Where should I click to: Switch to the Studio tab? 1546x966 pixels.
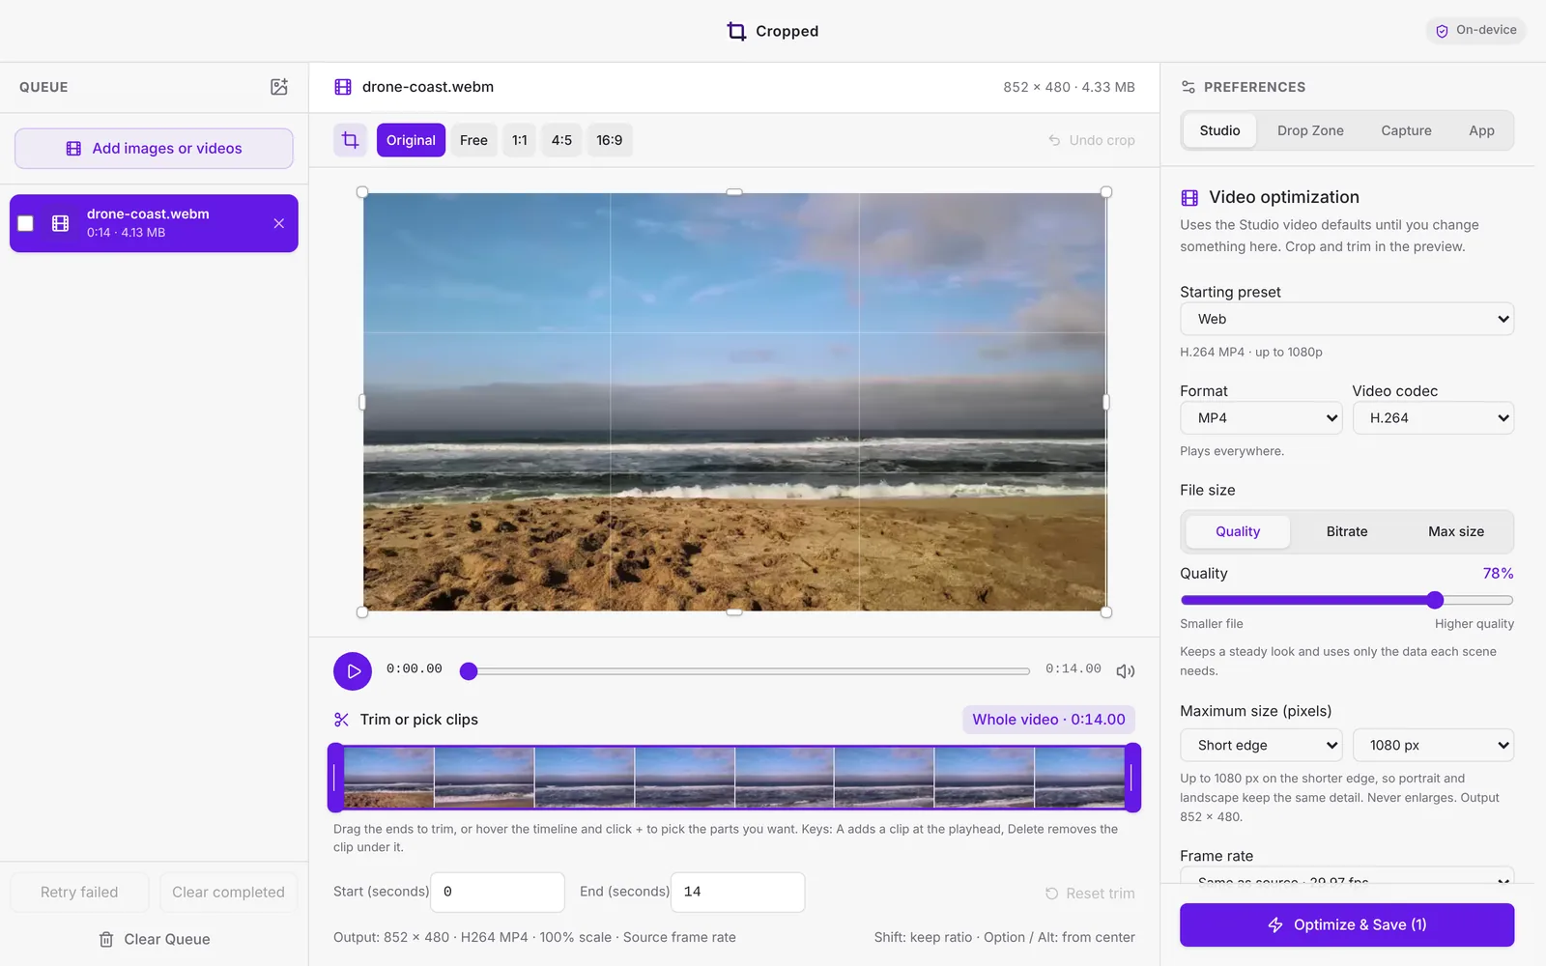pyautogui.click(x=1219, y=130)
